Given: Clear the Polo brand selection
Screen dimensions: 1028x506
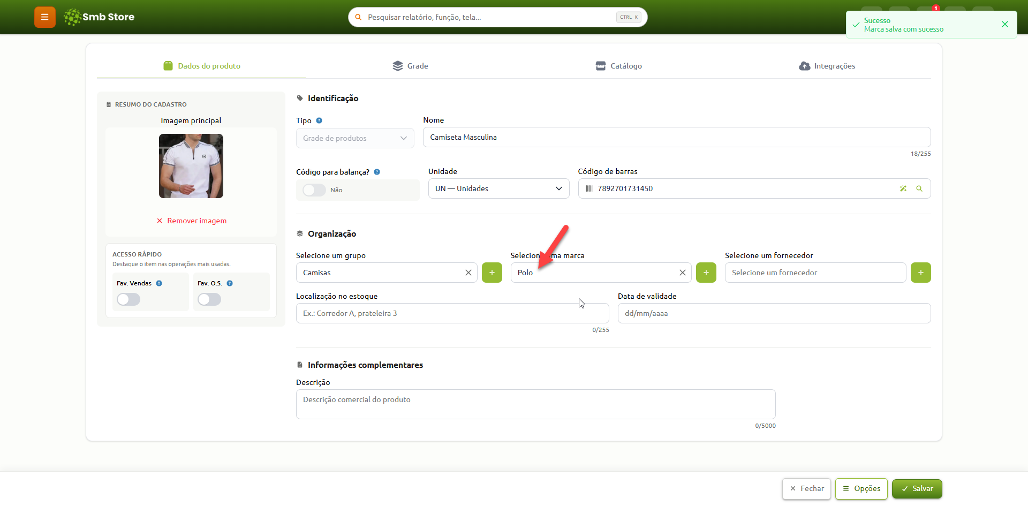Looking at the screenshot, I should click(683, 273).
